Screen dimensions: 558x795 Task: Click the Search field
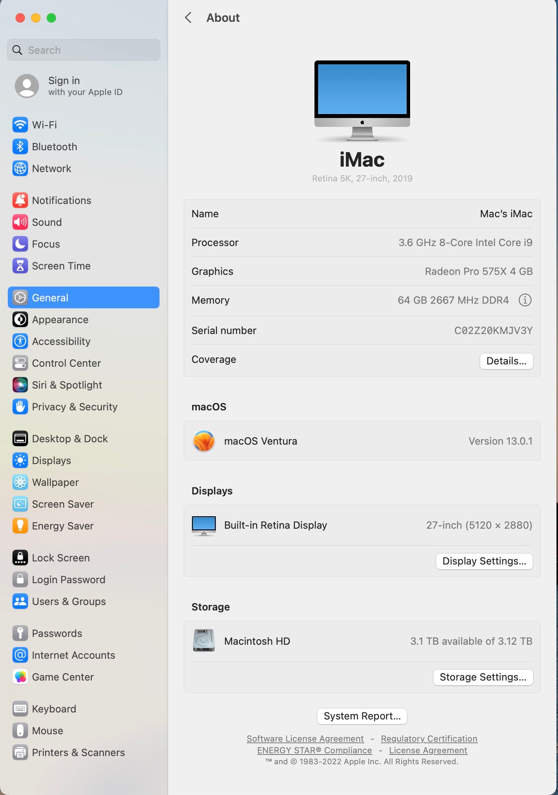(84, 50)
